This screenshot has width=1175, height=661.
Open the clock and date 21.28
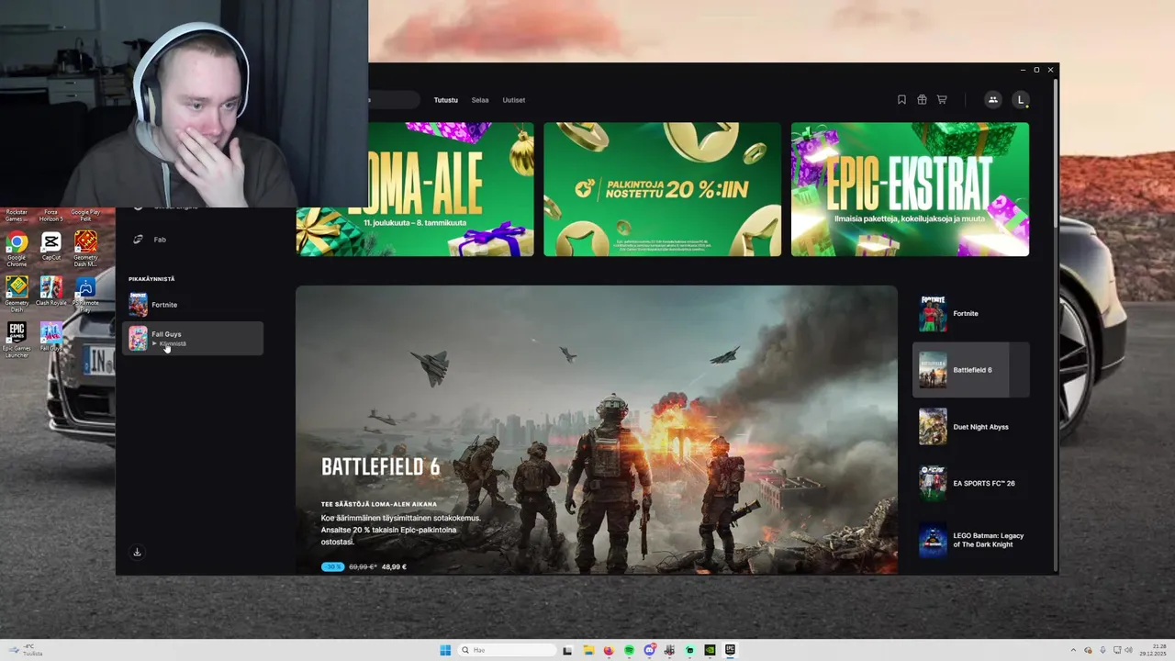click(1153, 650)
